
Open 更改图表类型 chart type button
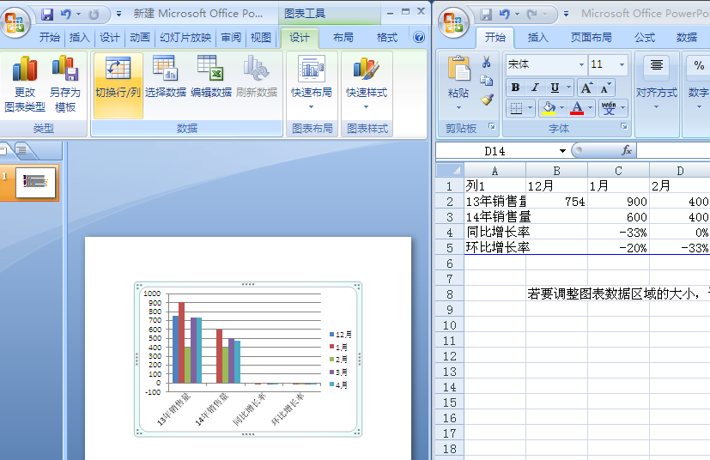[x=25, y=85]
